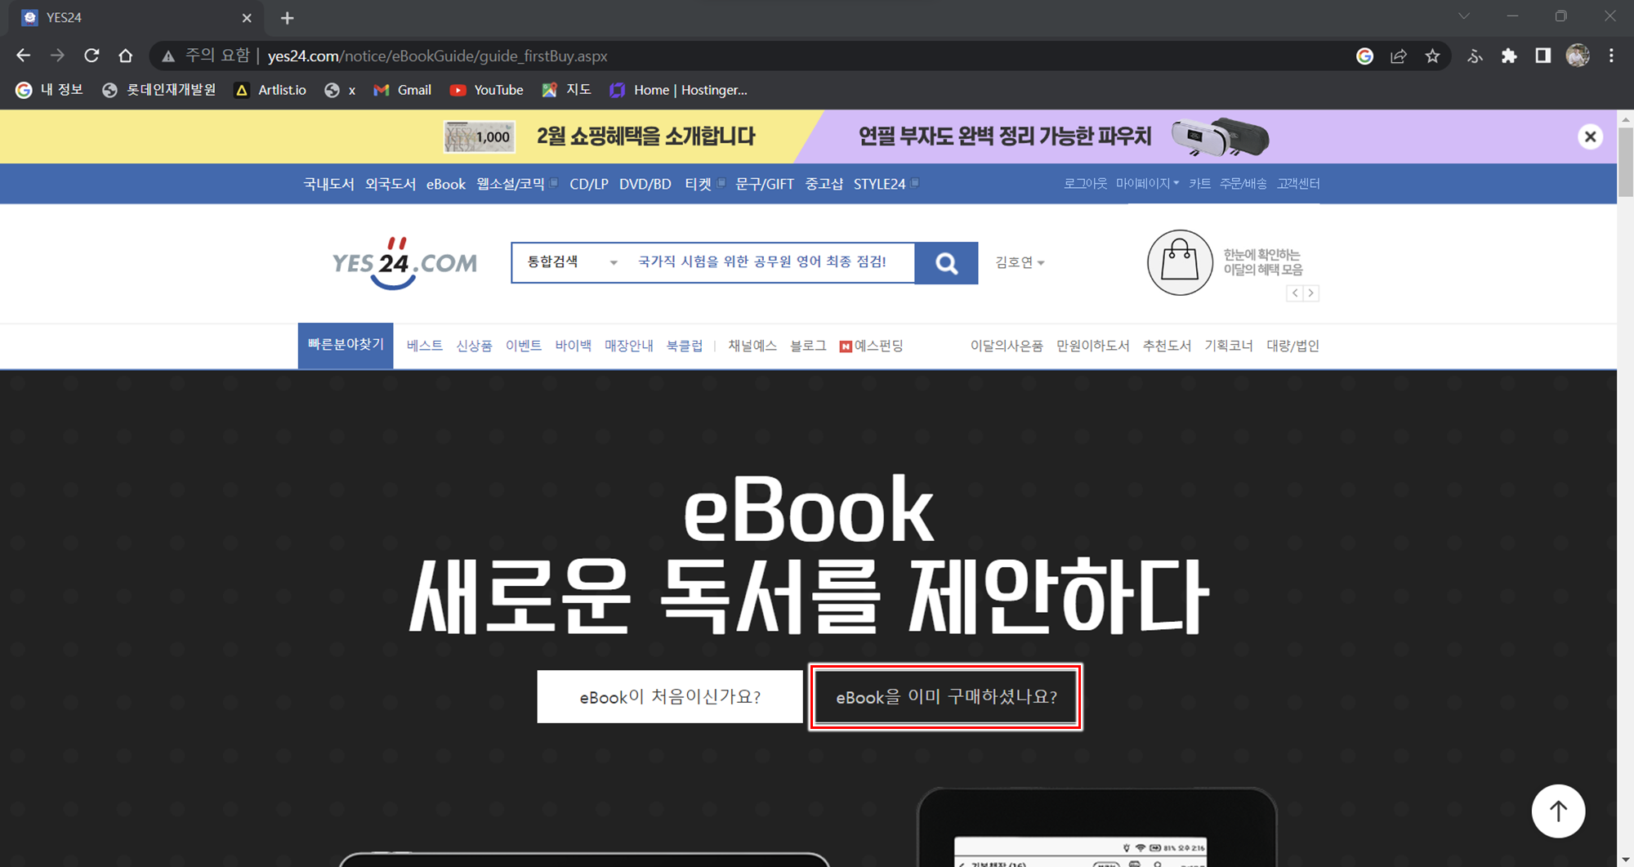1634x867 pixels.
Task: Go to 북클럽 section
Action: (685, 346)
